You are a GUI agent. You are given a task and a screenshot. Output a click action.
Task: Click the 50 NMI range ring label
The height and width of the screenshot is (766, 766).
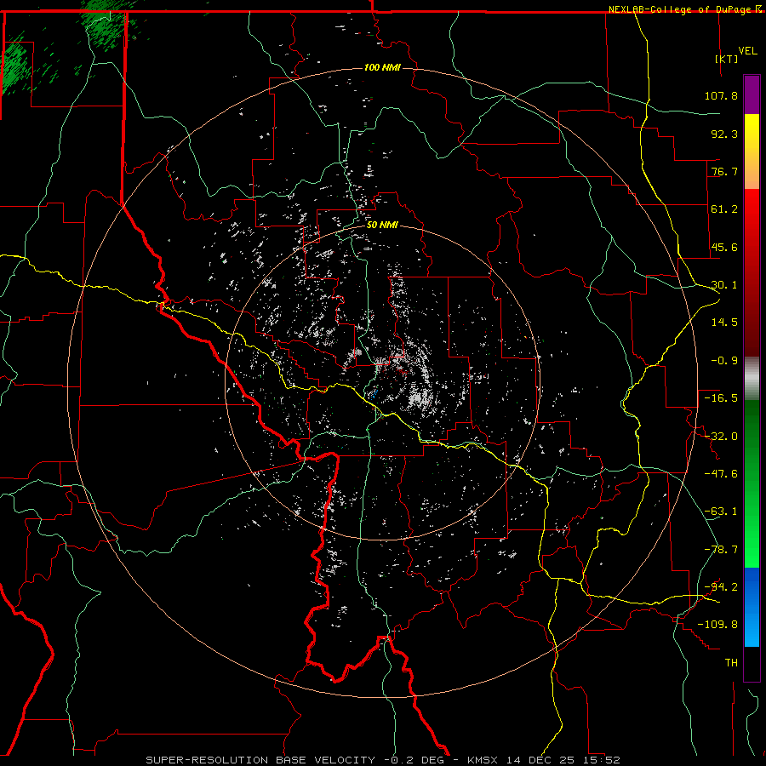coord(382,226)
